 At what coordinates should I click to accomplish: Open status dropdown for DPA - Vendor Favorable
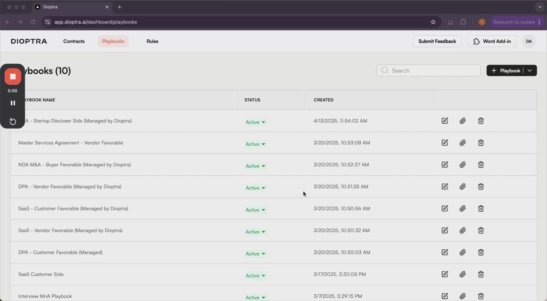pos(256,188)
